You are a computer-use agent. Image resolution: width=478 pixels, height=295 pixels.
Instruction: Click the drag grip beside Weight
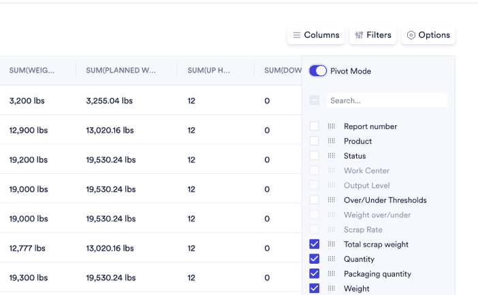(x=332, y=289)
